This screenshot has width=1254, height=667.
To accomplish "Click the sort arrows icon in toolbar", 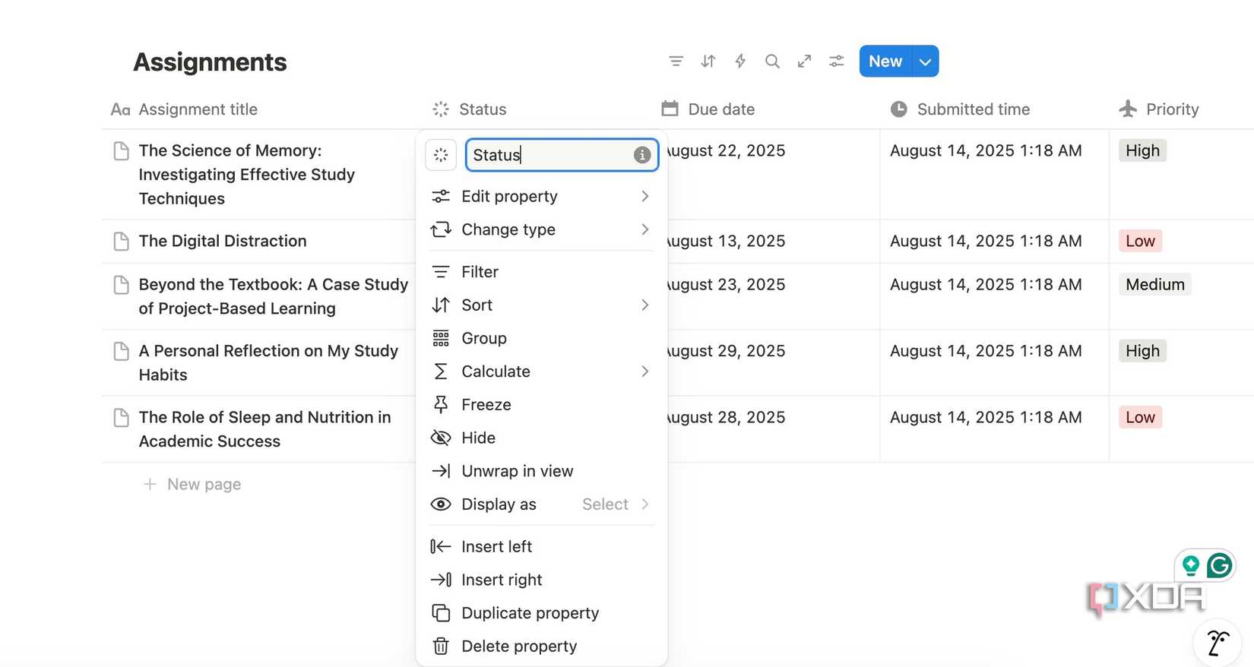I will click(708, 62).
